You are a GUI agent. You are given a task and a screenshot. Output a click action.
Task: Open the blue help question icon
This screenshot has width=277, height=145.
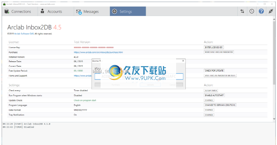(x=261, y=11)
